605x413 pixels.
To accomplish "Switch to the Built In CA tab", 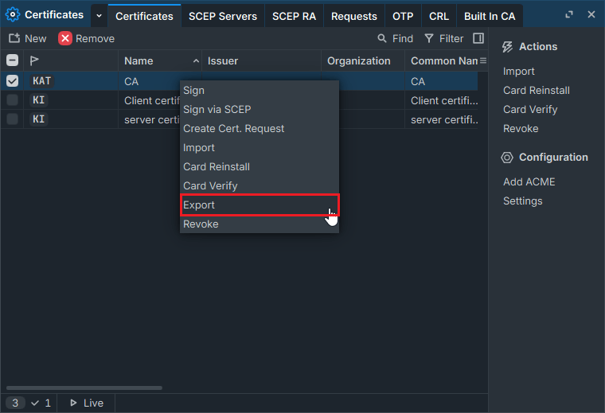I will (x=490, y=16).
